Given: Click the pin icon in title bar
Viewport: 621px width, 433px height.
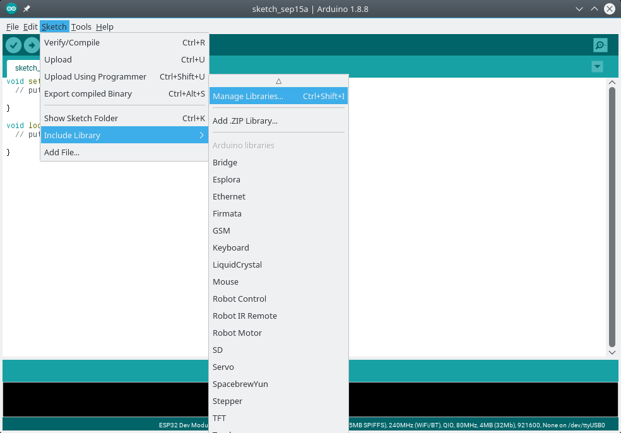Looking at the screenshot, I should (x=27, y=9).
